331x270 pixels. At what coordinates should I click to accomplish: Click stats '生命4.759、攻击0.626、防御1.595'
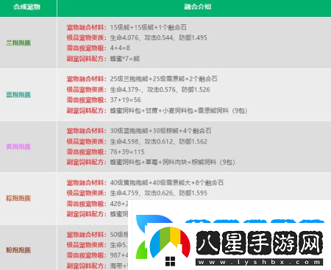click(159, 193)
